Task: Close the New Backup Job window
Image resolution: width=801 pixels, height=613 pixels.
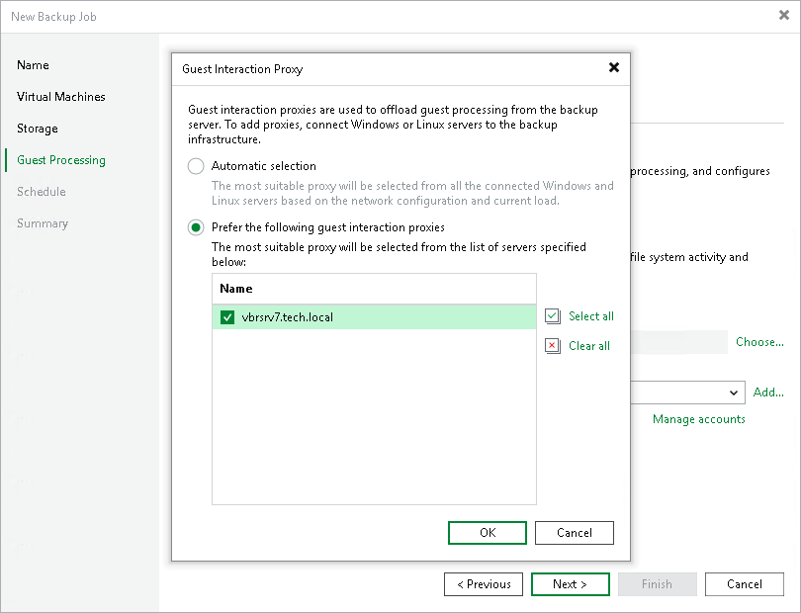Action: coord(784,16)
